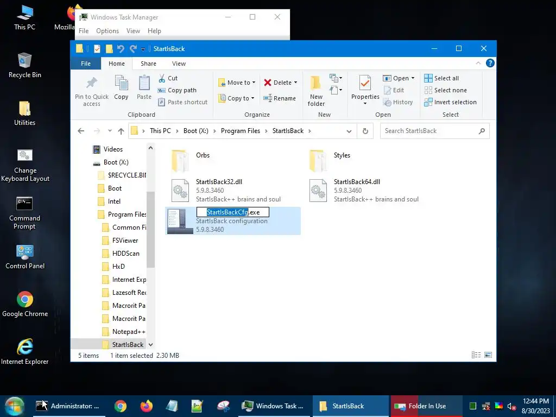Click the History button
This screenshot has width=556, height=417.
click(398, 102)
